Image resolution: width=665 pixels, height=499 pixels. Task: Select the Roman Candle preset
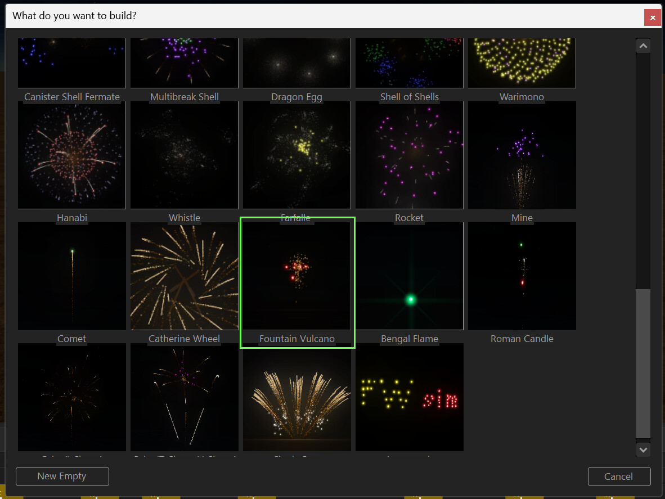pyautogui.click(x=522, y=276)
